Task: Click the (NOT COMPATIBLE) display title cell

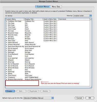Action: coord(31,78)
